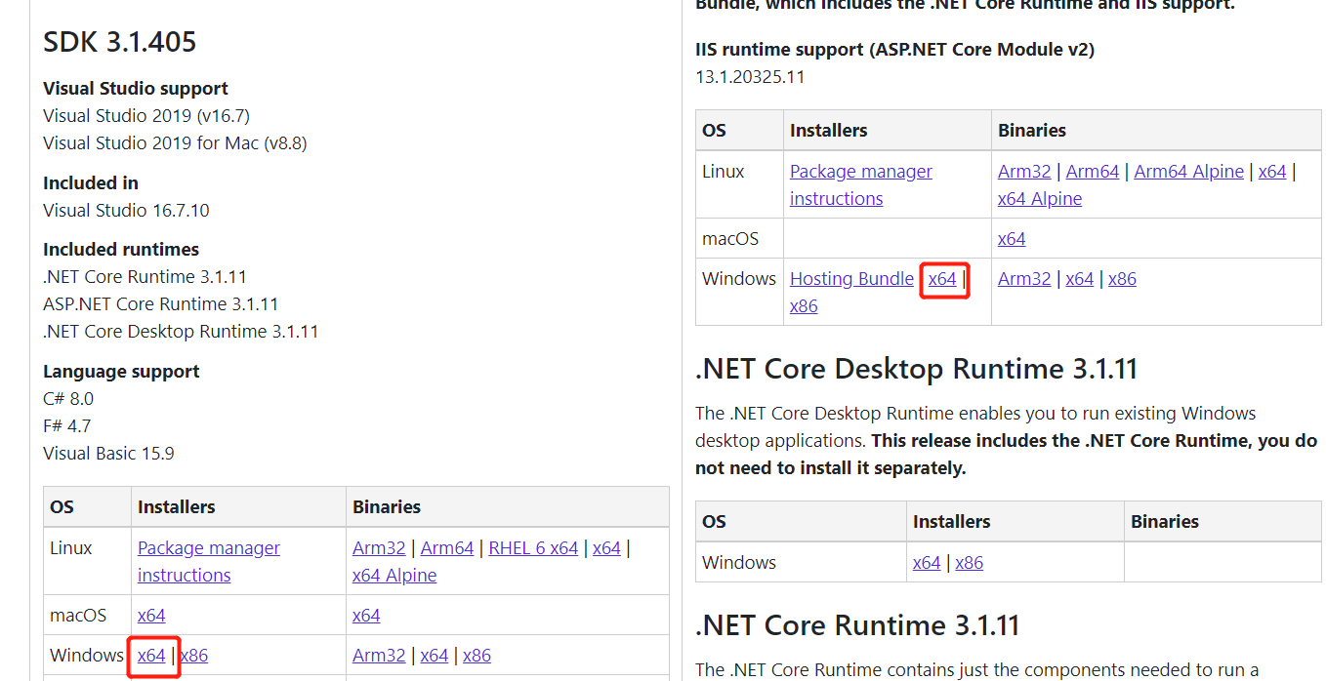The height and width of the screenshot is (681, 1326).
Task: Download Linux x64 Alpine binary under IIS runtime support
Action: 1040,198
